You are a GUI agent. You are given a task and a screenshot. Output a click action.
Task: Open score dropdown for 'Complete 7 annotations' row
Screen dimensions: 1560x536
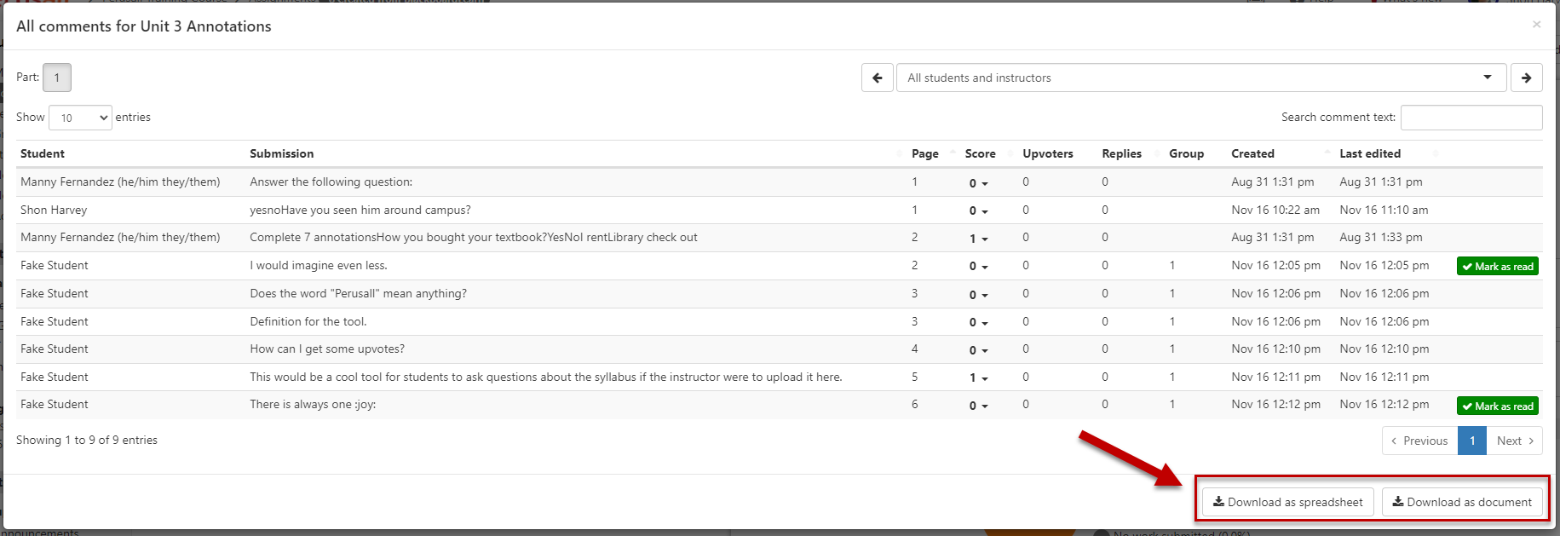[x=978, y=239]
